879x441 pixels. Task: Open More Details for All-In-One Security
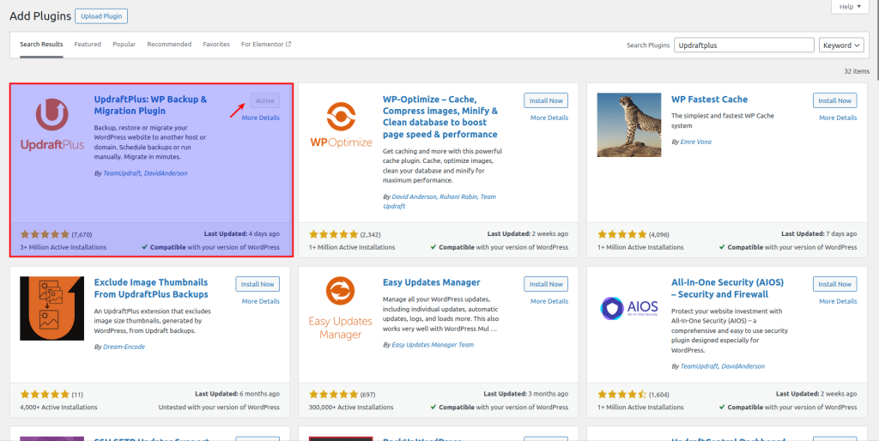tap(838, 301)
